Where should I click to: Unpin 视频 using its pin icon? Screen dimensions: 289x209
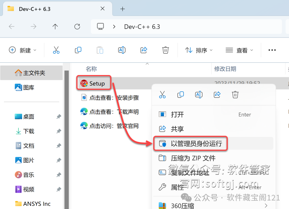point(59,189)
